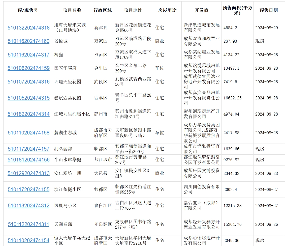This screenshot has width=285, height=247.
Task: Click district cell 彭州市
Action: point(101,114)
